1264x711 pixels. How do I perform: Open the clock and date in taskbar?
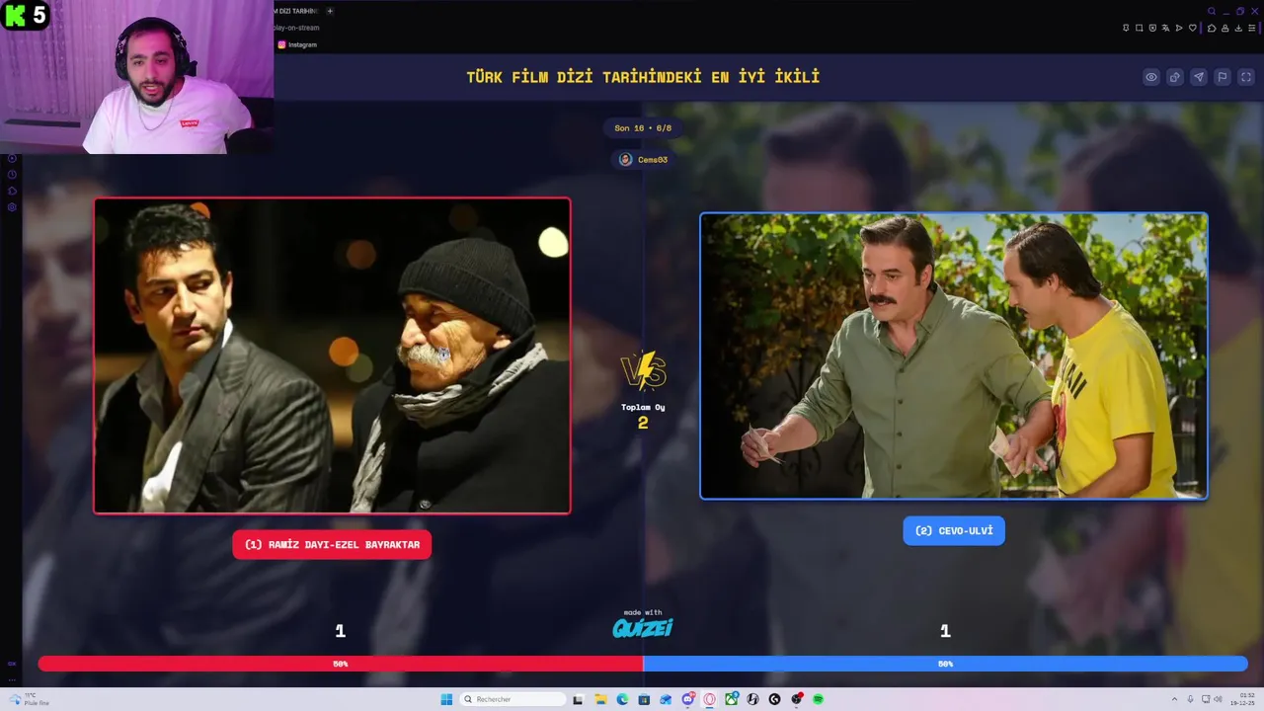(1242, 699)
